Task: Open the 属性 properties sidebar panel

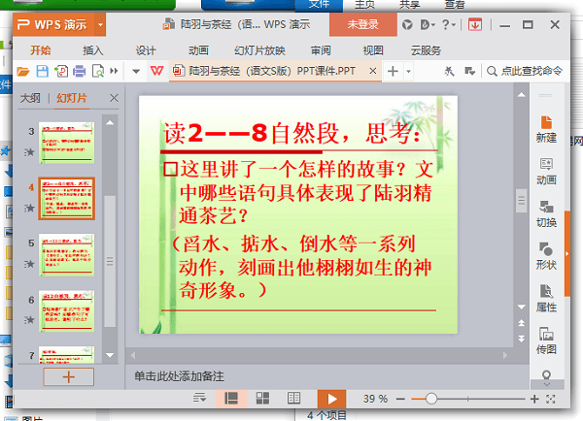Action: (546, 299)
